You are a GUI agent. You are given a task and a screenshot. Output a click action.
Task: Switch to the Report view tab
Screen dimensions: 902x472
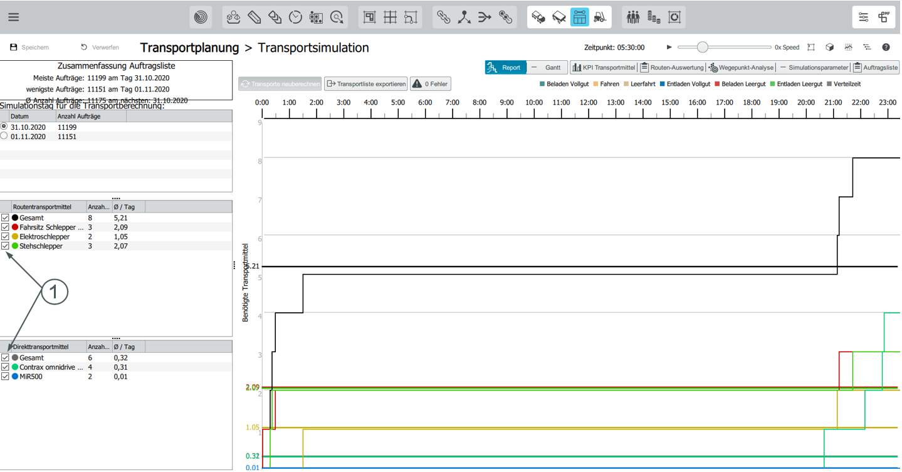[x=505, y=68]
